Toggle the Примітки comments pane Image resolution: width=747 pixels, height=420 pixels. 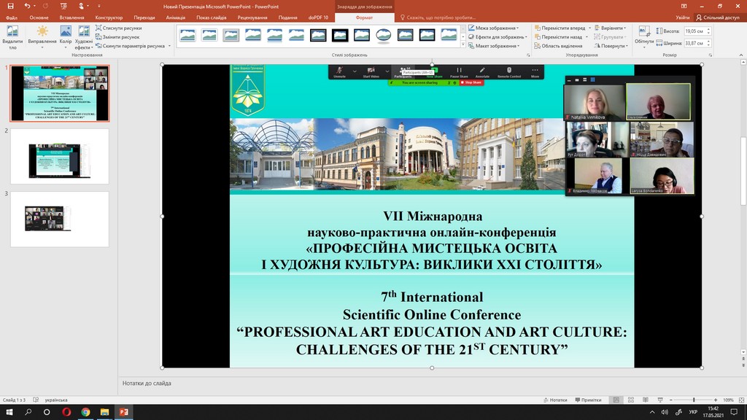[x=588, y=400]
